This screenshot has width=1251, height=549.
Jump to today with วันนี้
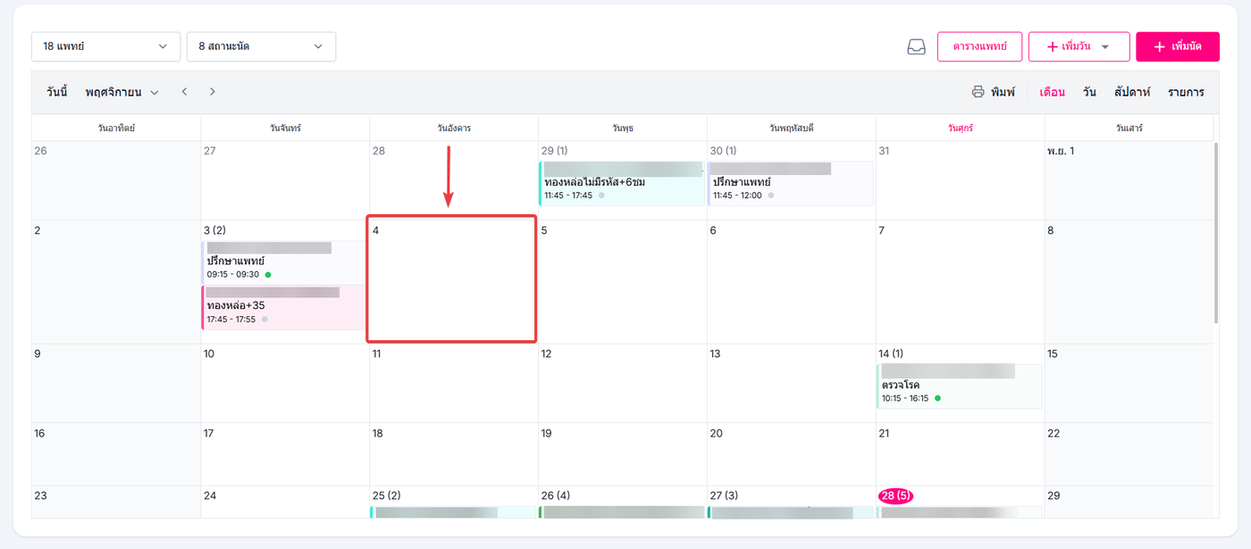[x=57, y=92]
